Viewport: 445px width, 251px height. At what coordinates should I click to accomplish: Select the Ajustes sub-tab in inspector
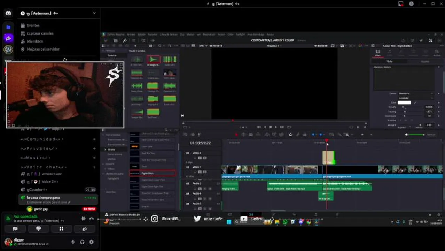[425, 61]
